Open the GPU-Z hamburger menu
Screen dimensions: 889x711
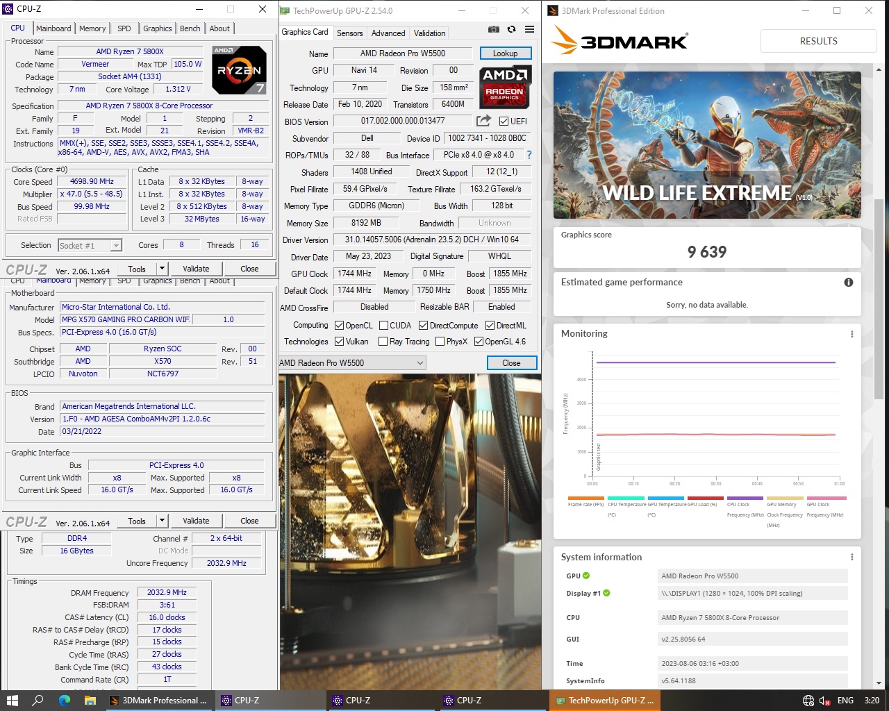pyautogui.click(x=529, y=30)
